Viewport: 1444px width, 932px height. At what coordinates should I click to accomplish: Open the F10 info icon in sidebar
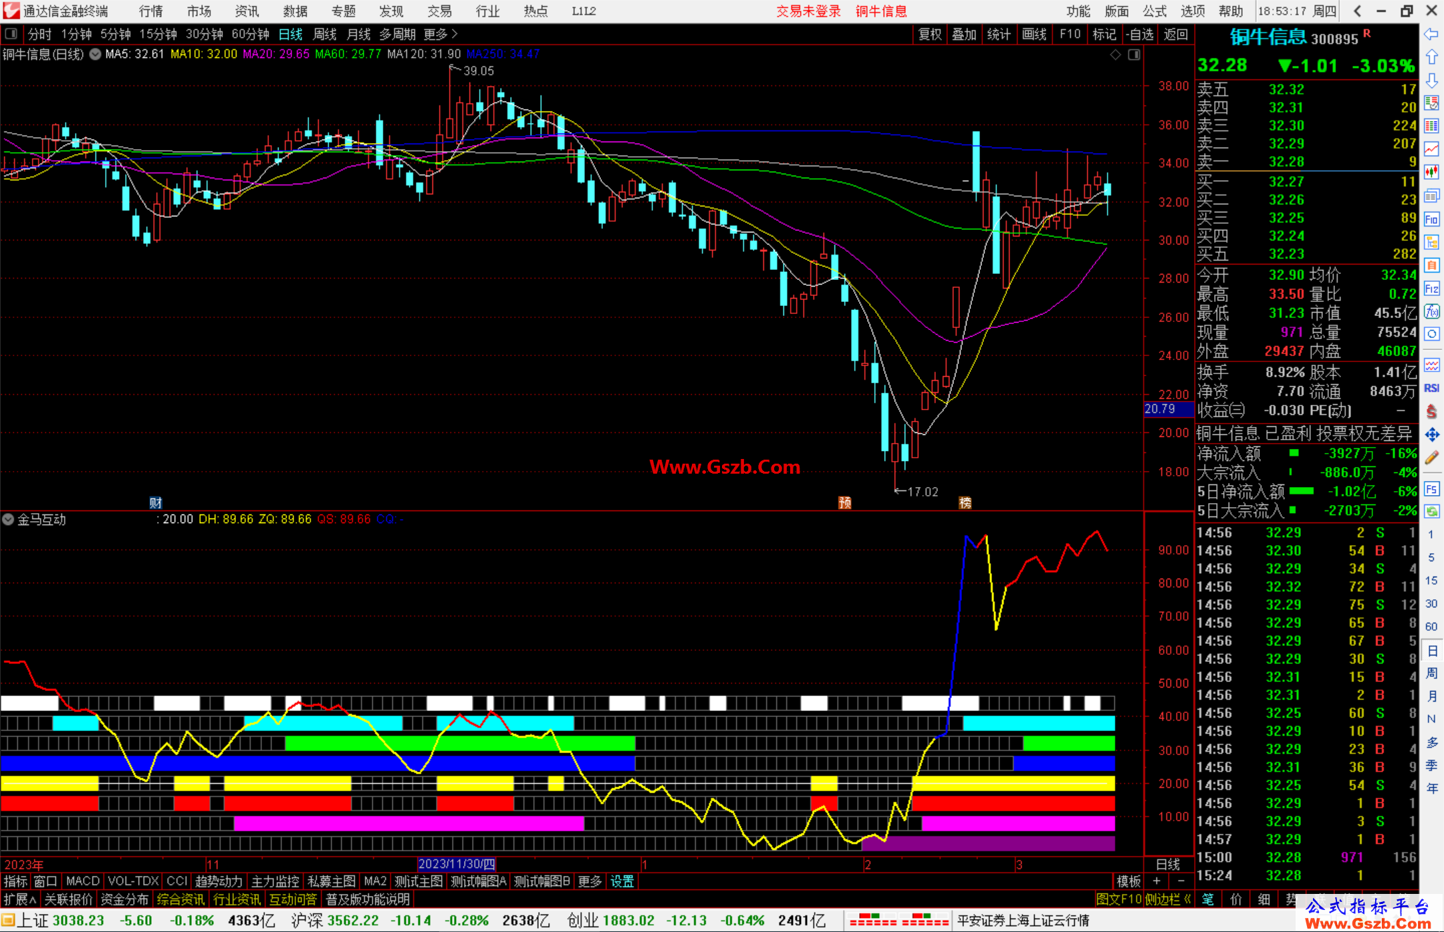coord(1431,219)
